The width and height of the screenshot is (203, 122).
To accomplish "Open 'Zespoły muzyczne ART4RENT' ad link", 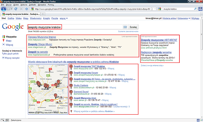I will (159, 40).
